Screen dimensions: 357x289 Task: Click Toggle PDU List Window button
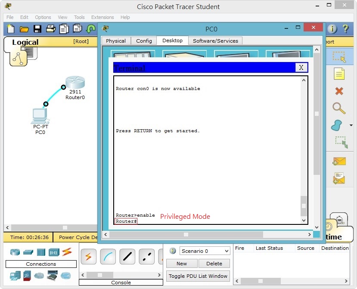(x=198, y=276)
